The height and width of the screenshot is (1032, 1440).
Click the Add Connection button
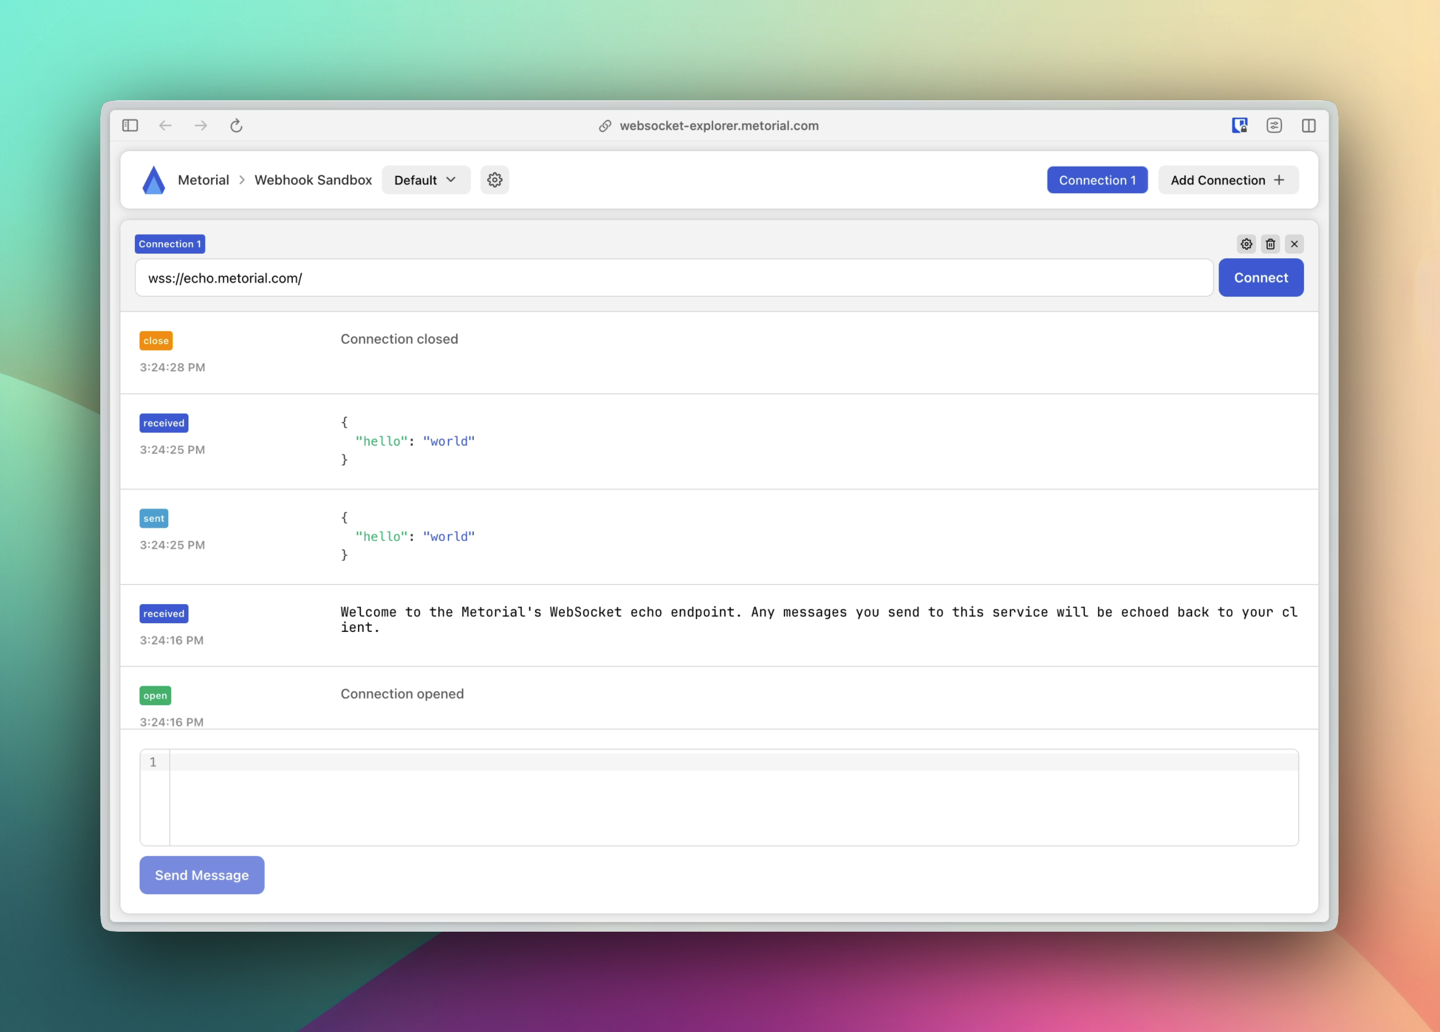click(x=1228, y=180)
